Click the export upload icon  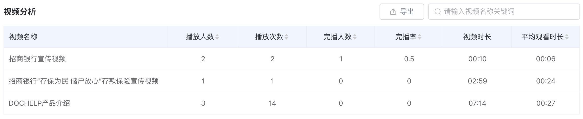point(393,12)
